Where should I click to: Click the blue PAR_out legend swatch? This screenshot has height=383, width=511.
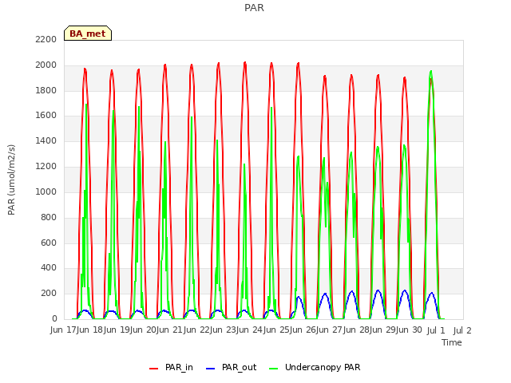210,369
